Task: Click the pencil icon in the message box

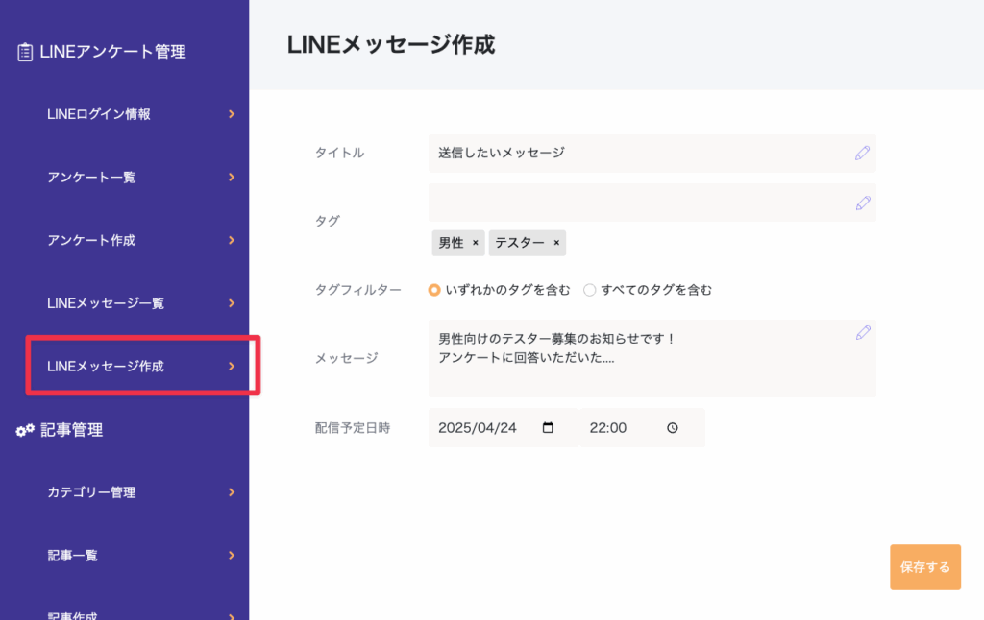Action: pos(863,332)
